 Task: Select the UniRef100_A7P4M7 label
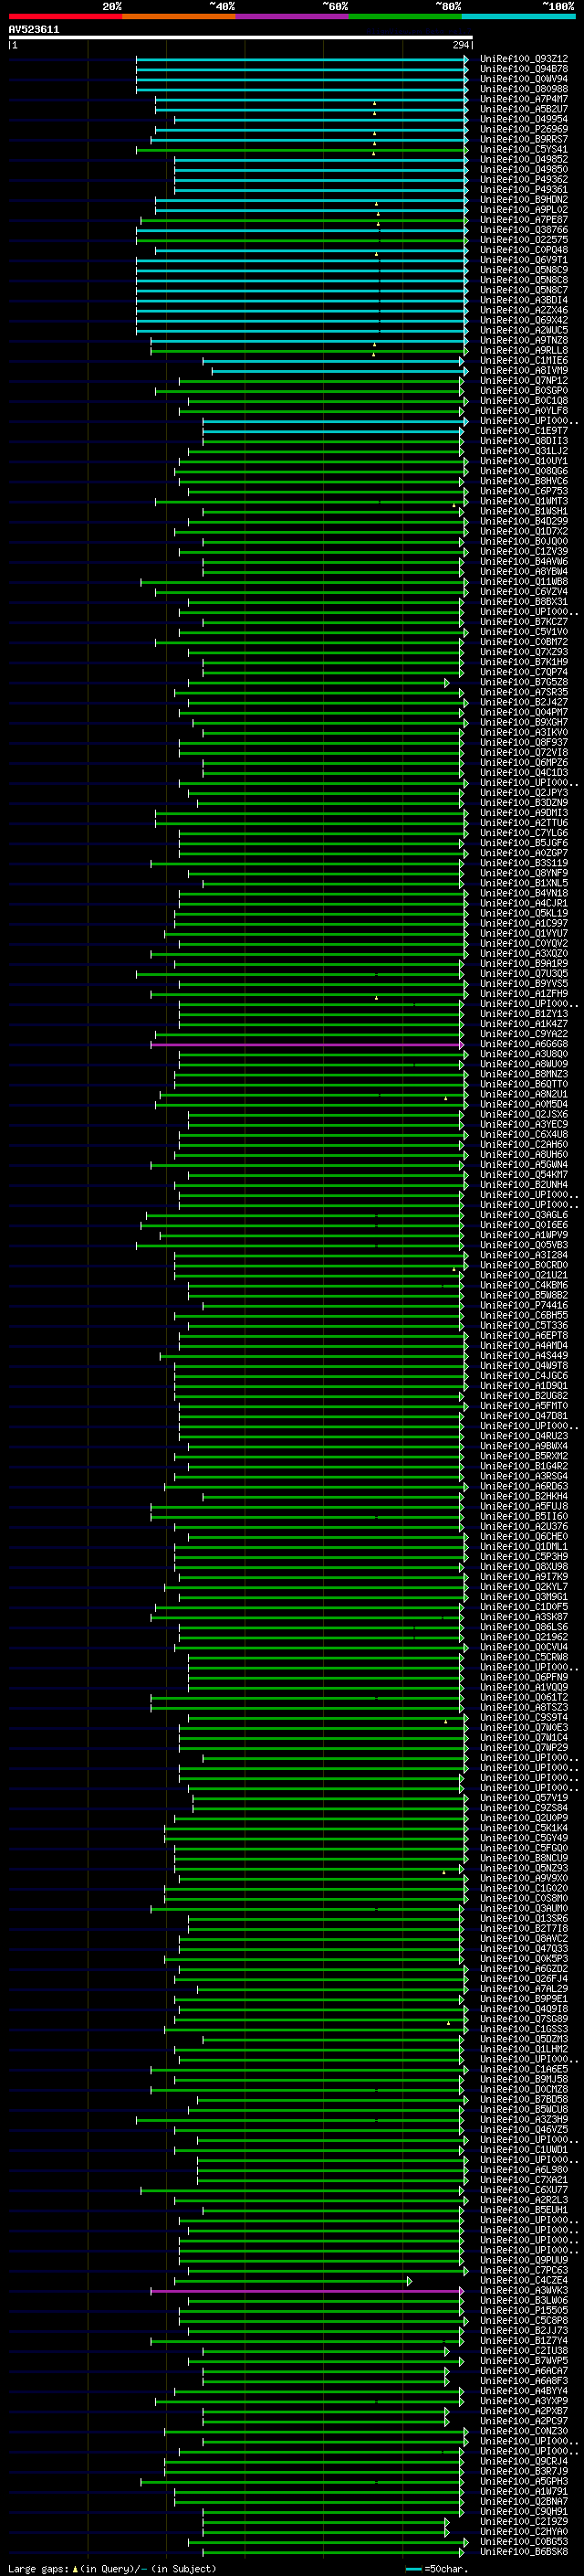[x=524, y=99]
